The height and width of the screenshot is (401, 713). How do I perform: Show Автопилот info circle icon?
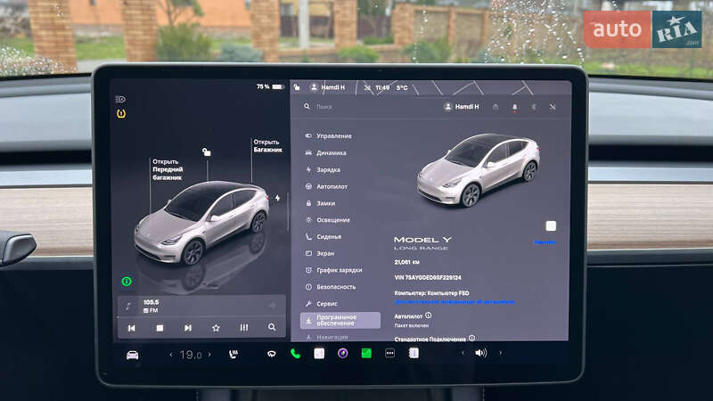(429, 315)
